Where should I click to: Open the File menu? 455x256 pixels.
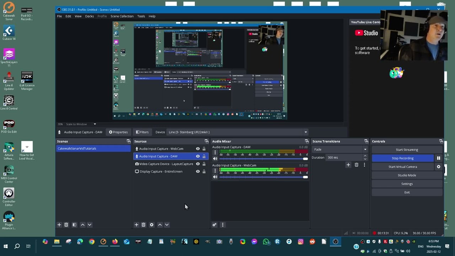pos(59,16)
